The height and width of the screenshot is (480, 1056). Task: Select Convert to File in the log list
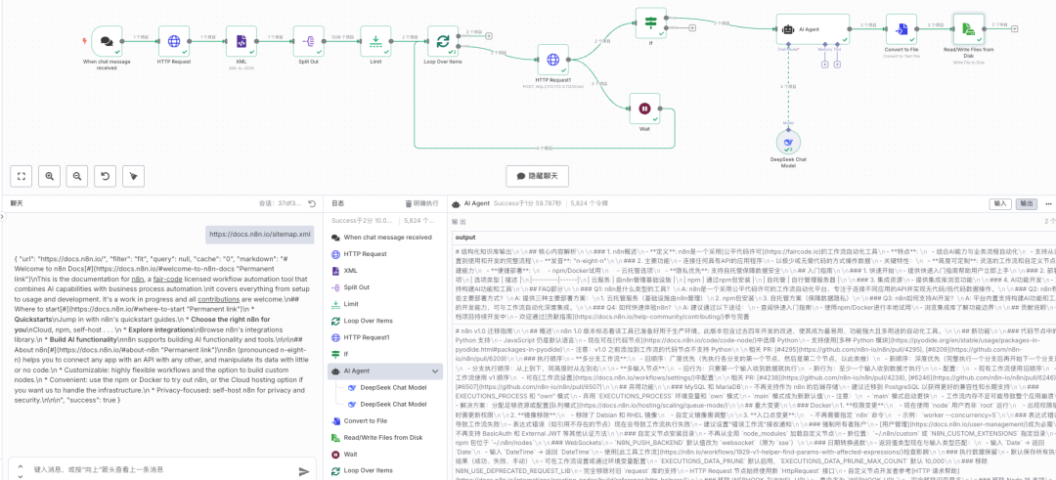pyautogui.click(x=385, y=420)
